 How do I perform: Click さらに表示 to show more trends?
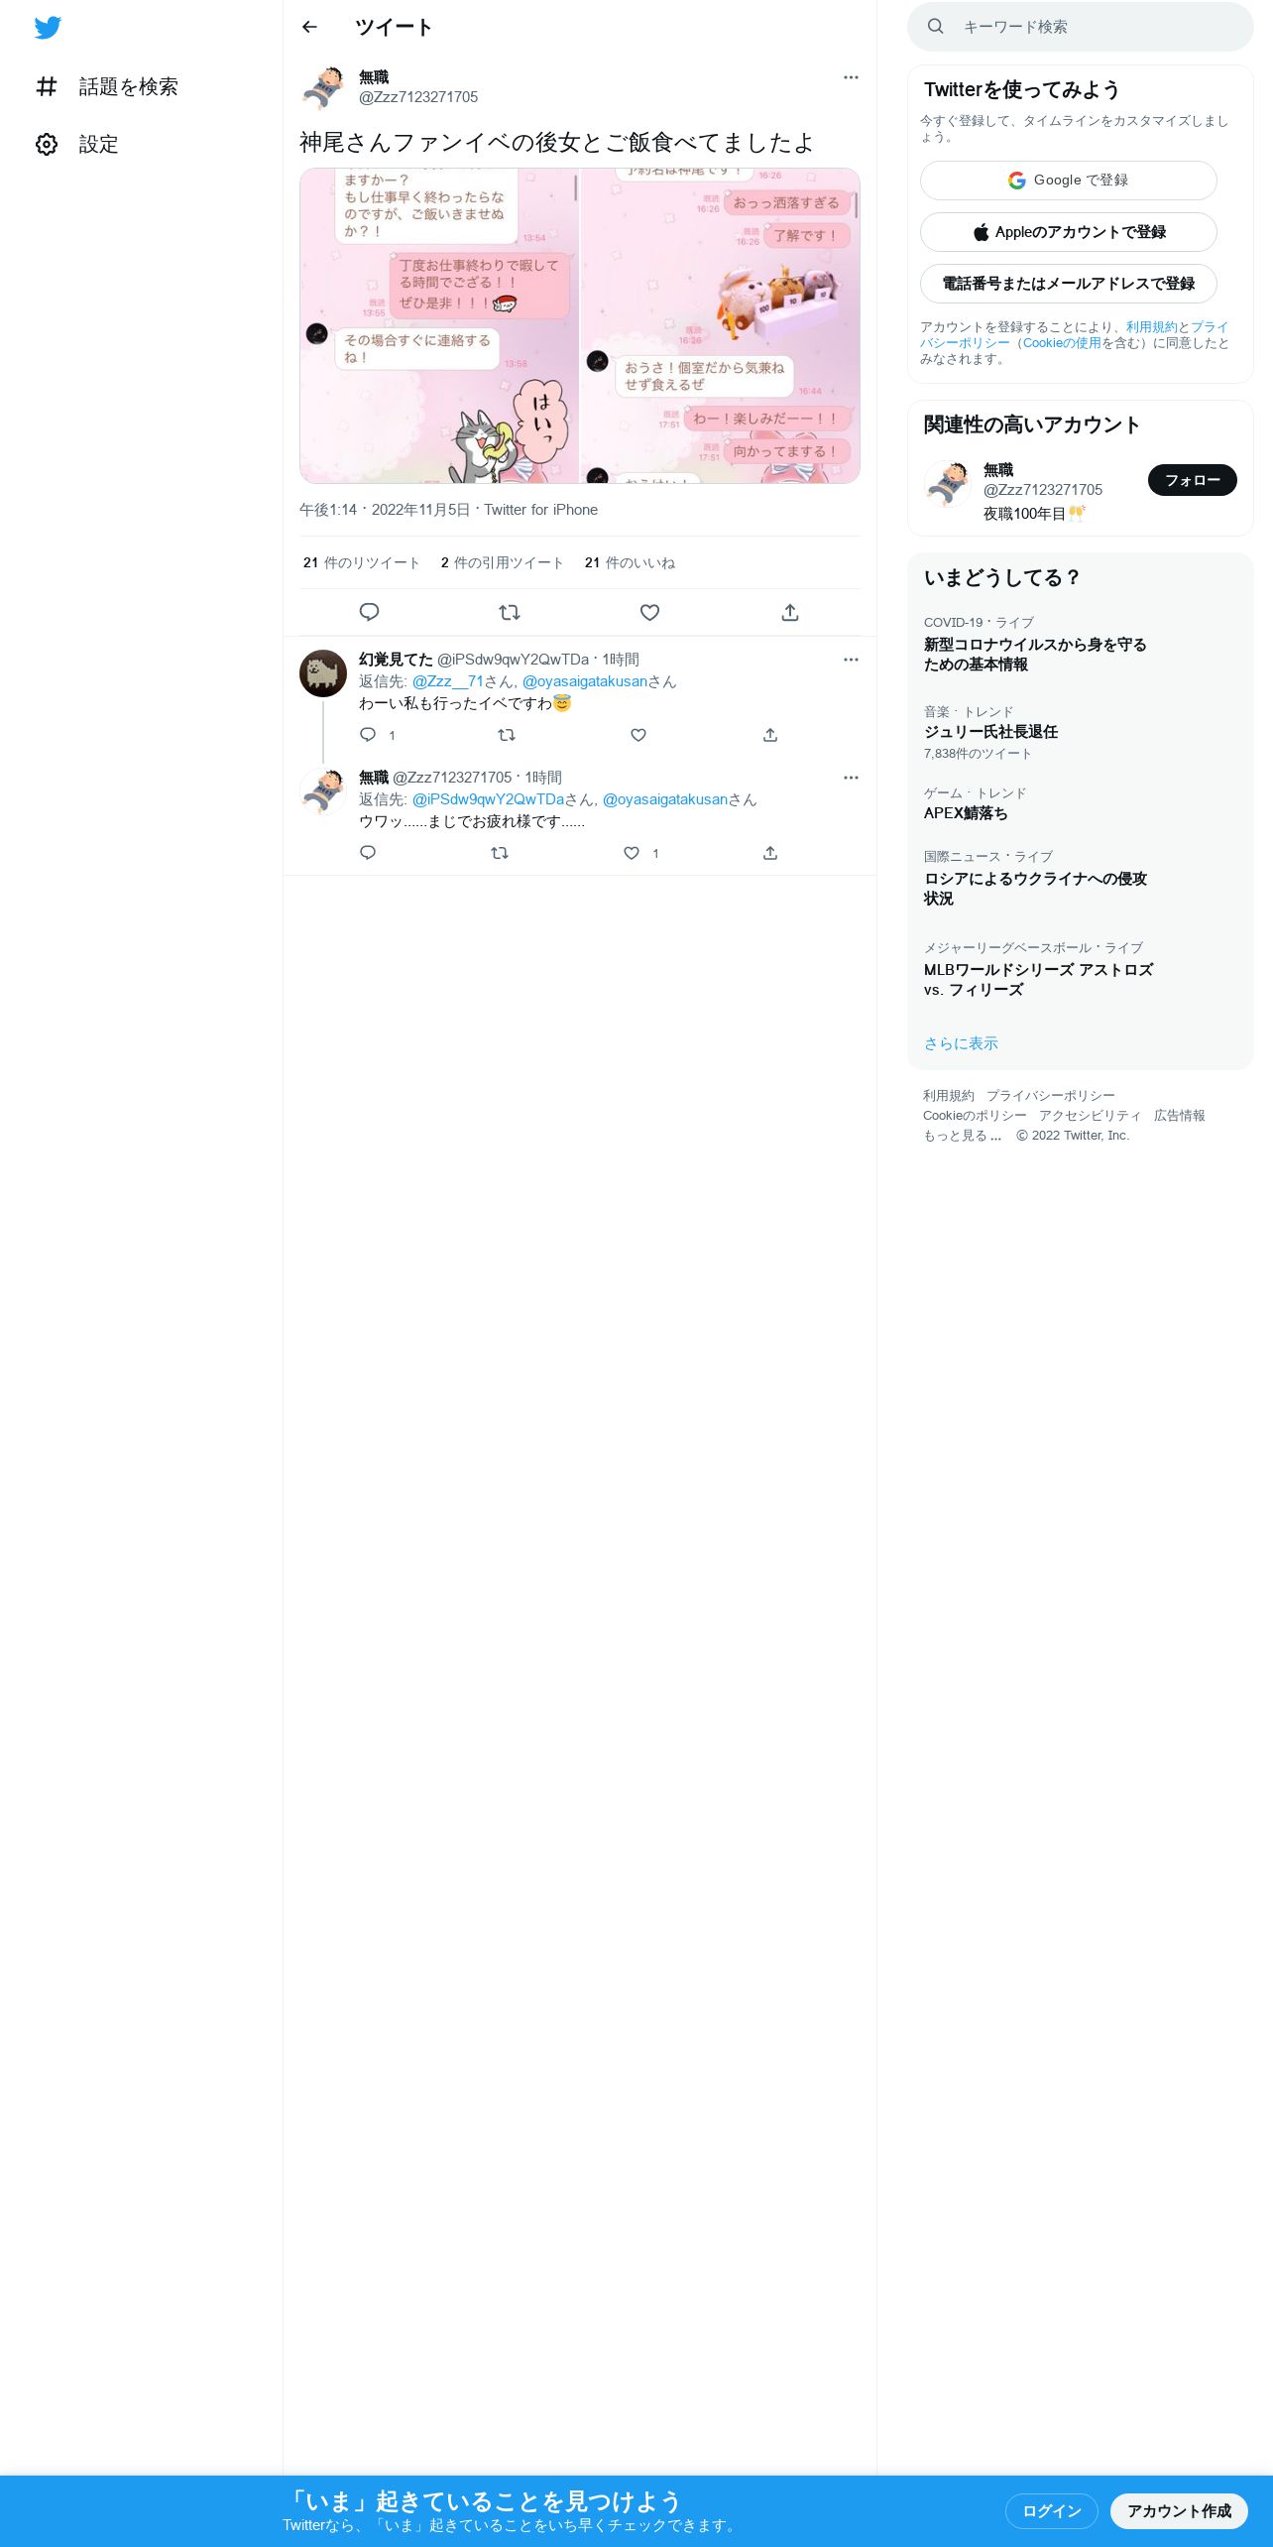(961, 1043)
